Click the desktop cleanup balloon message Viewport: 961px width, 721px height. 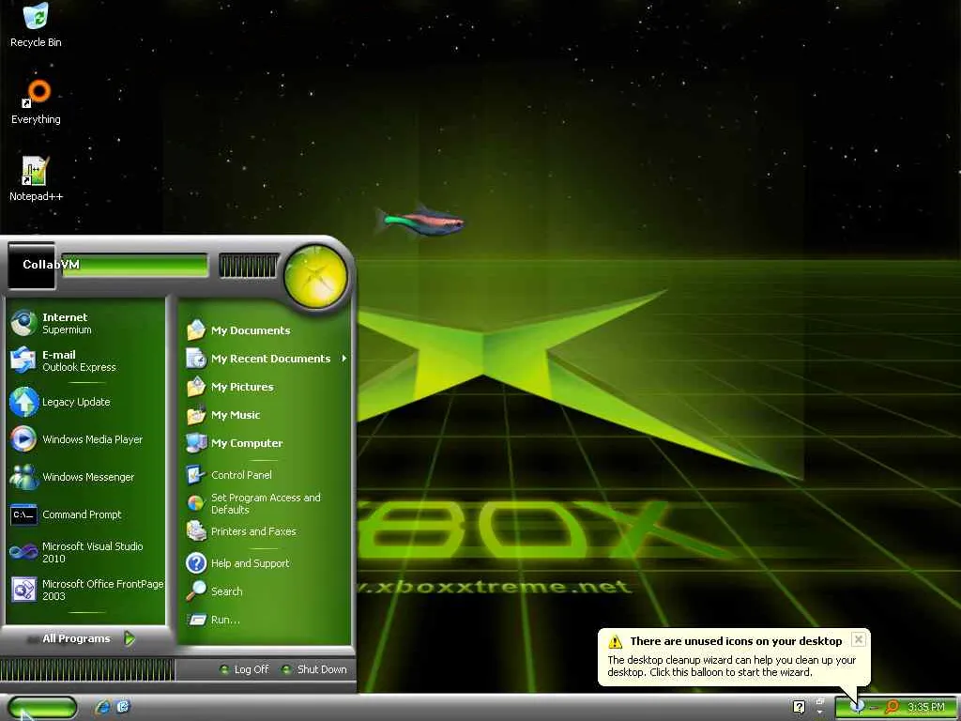coord(731,667)
